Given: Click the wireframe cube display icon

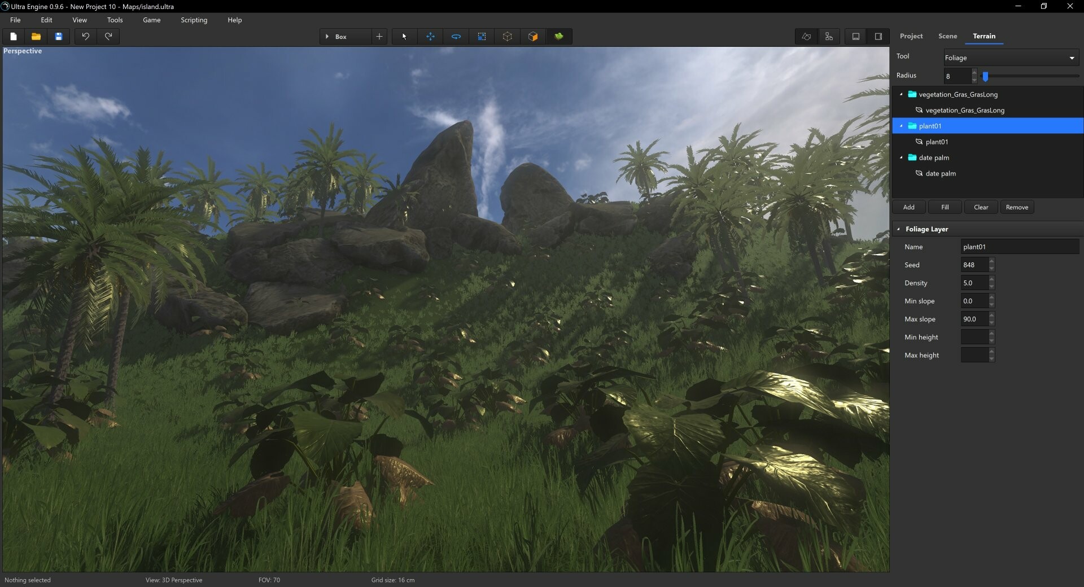Looking at the screenshot, I should (x=507, y=37).
